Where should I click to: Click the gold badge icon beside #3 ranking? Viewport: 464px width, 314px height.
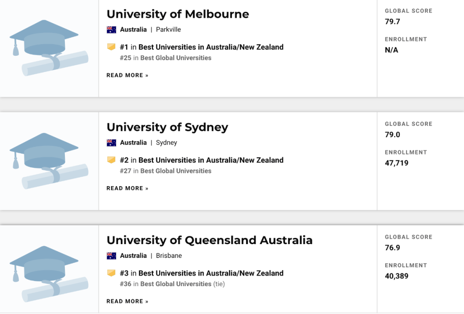pos(111,273)
